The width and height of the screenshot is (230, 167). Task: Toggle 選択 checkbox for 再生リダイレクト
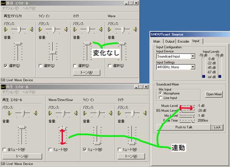5,66
